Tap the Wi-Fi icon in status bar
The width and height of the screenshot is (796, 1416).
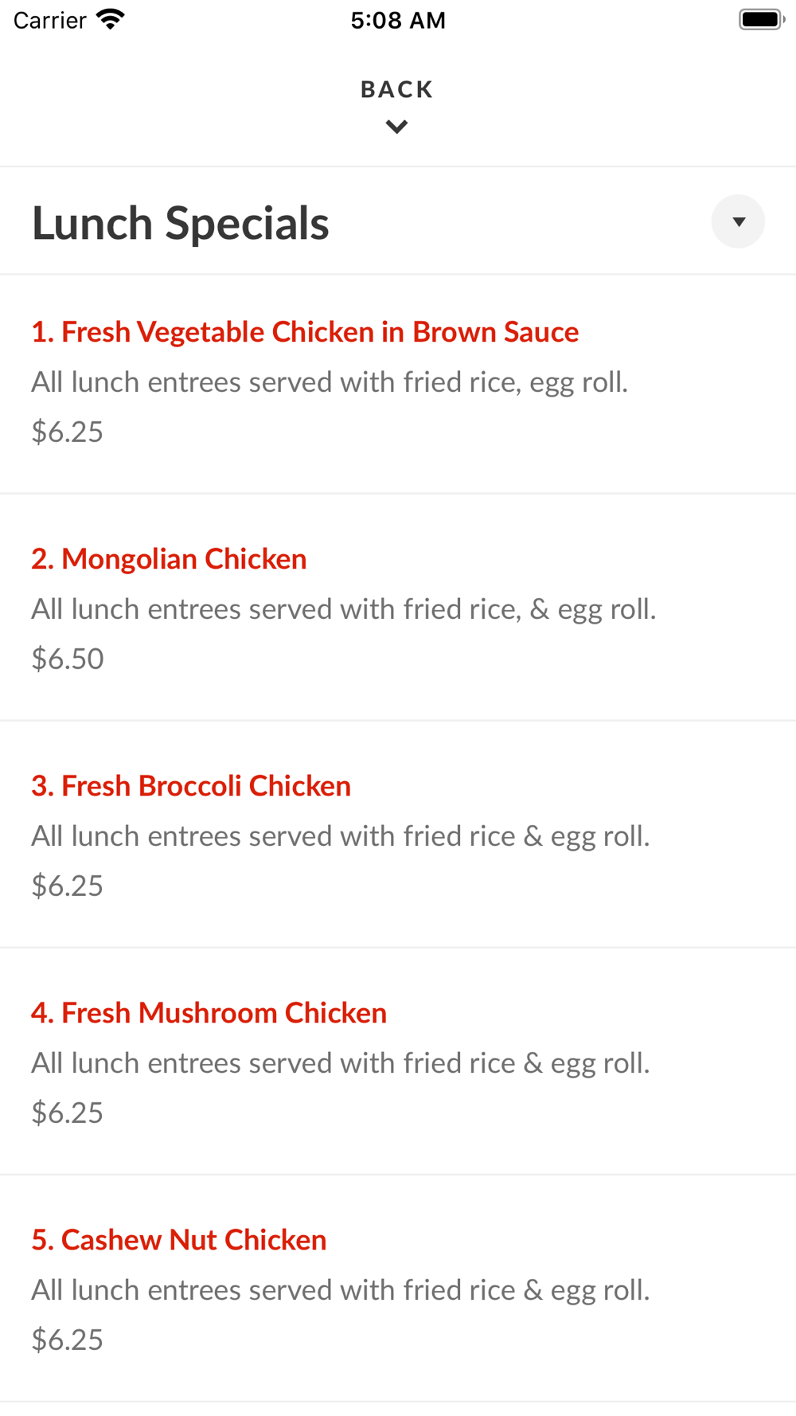(111, 19)
